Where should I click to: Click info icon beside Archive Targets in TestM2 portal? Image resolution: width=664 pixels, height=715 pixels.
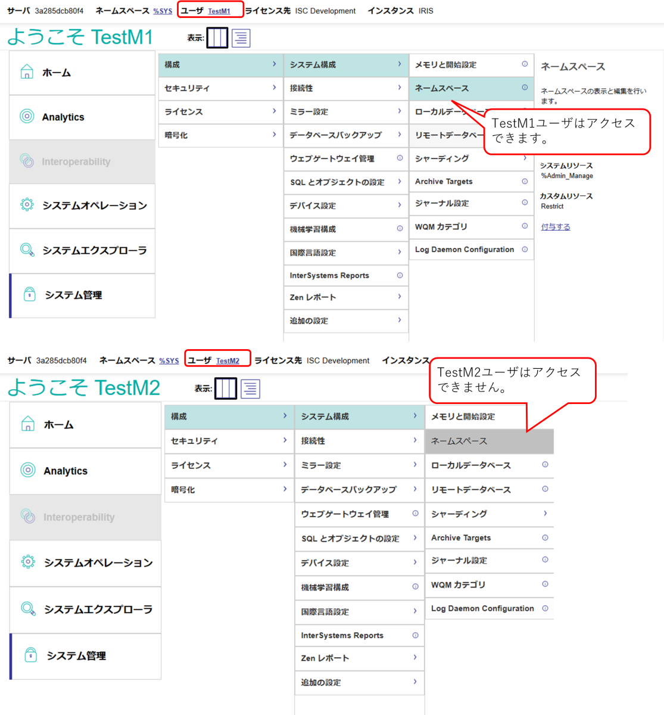545,537
